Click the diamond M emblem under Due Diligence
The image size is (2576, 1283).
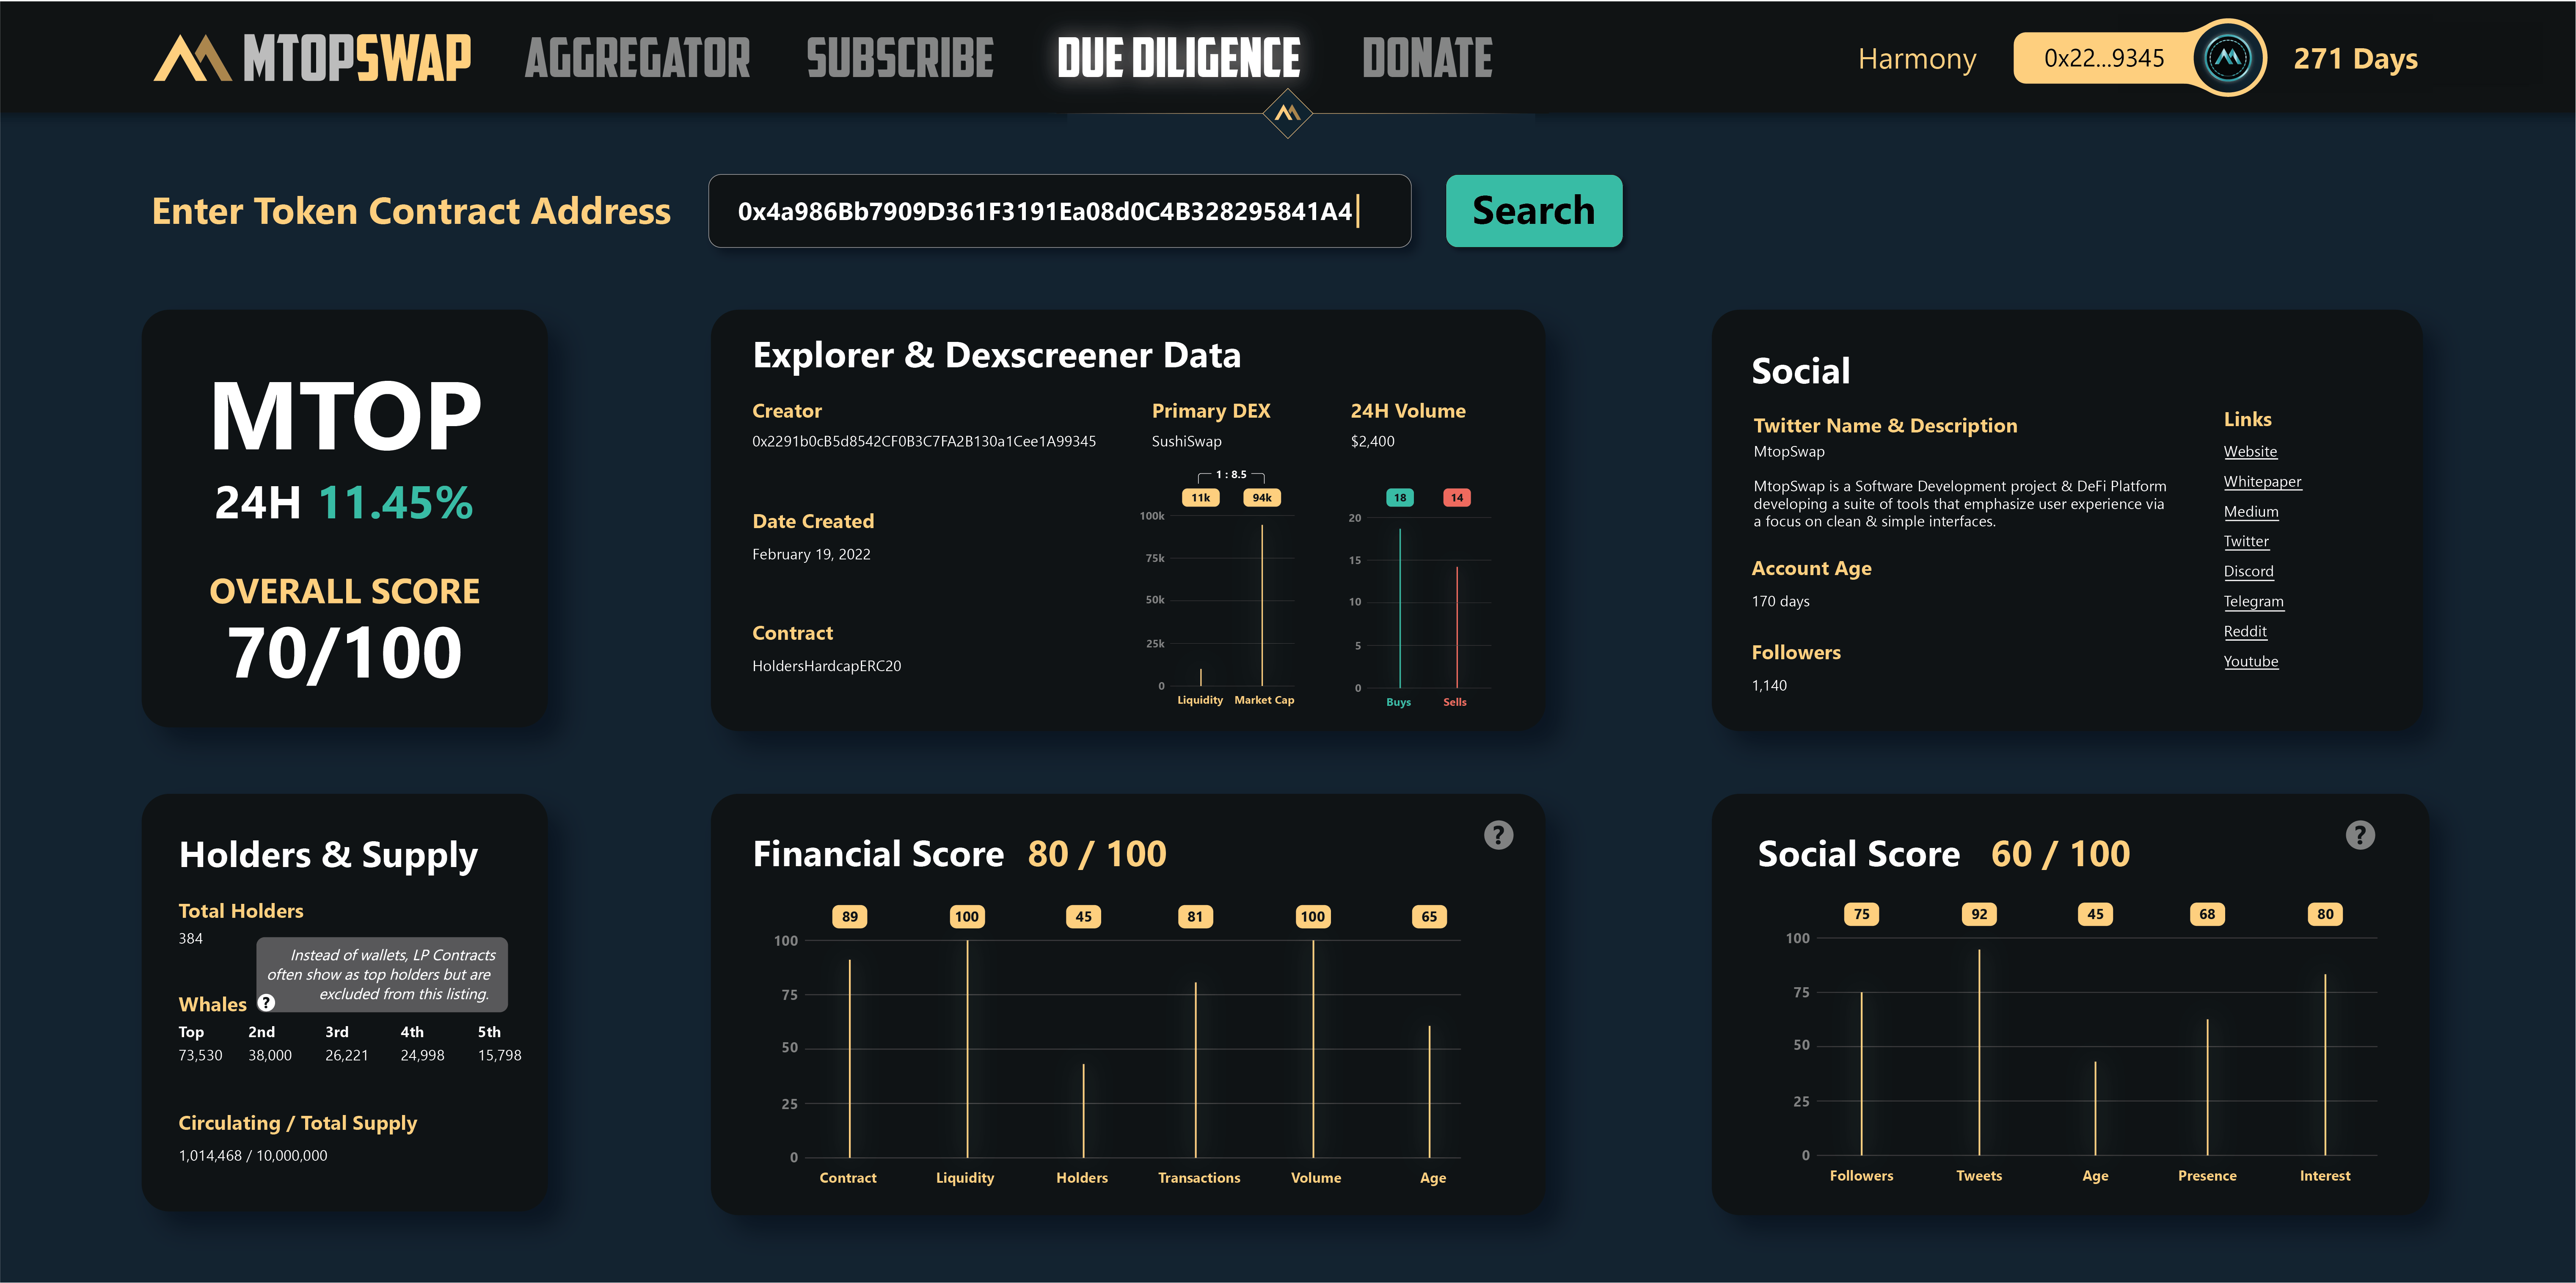pos(1288,113)
